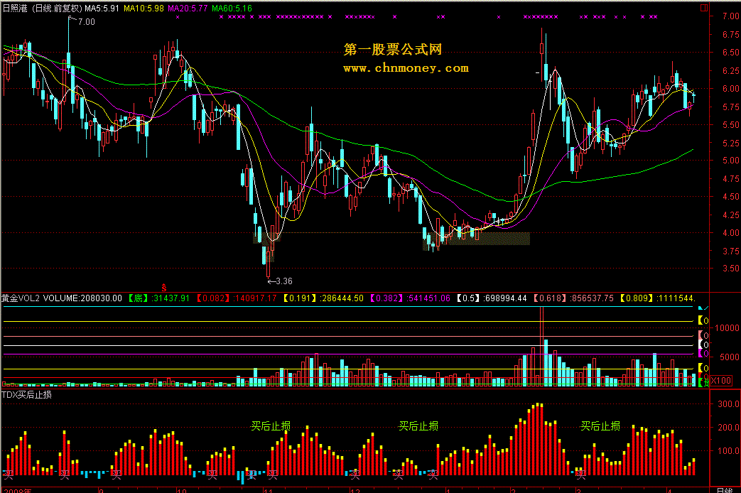Click the 5000 volume axis label
This screenshot has width=741, height=493.
[729, 357]
